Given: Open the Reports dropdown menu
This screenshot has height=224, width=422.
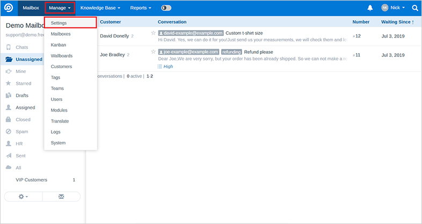Looking at the screenshot, I should click(x=141, y=8).
